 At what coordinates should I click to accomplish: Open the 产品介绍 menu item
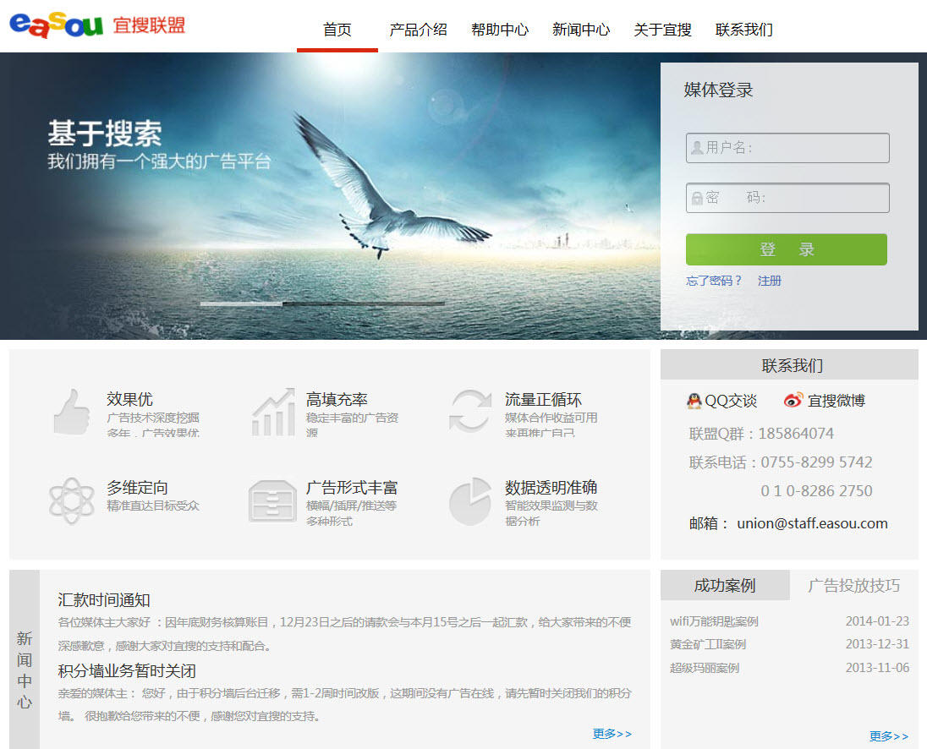[x=419, y=29]
